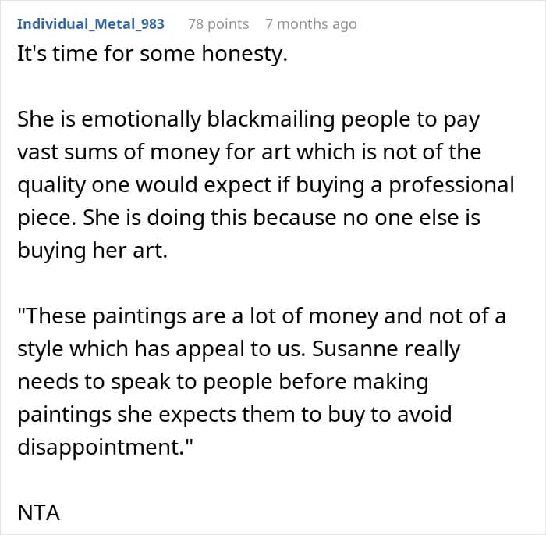Click the line starting "quality one would expect"
Viewport: 546px width, 535px height.
point(266,185)
